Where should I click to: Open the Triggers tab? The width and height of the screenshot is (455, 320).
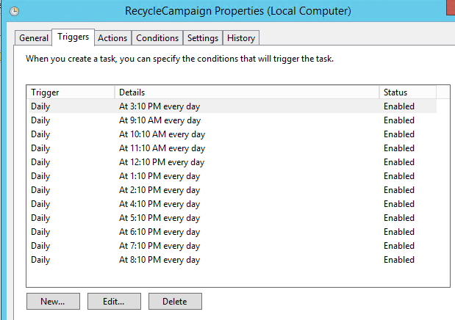pyautogui.click(x=73, y=37)
